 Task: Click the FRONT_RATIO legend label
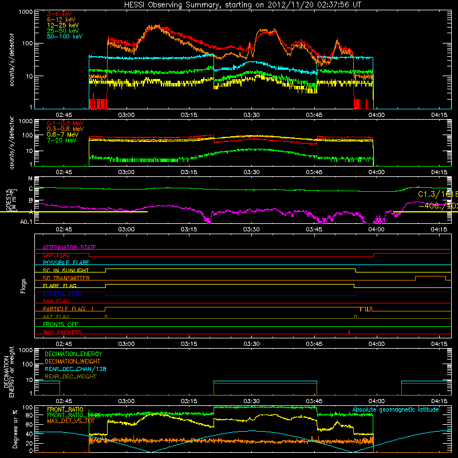(65, 409)
